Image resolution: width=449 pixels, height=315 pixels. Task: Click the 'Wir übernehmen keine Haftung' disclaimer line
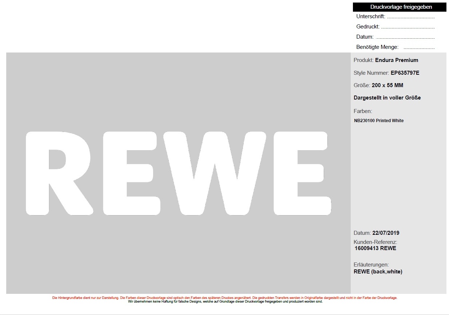(225, 302)
